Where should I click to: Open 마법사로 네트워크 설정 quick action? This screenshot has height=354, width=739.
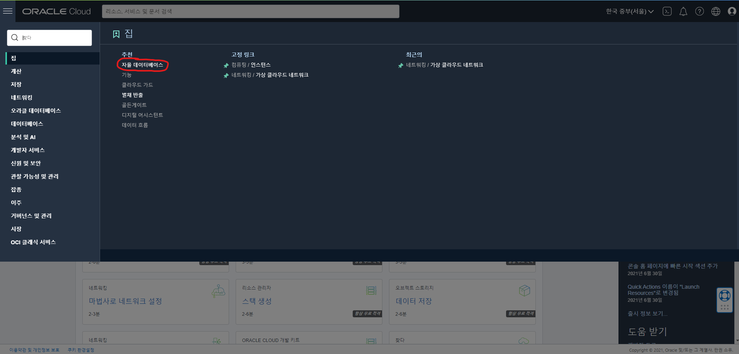pyautogui.click(x=126, y=301)
